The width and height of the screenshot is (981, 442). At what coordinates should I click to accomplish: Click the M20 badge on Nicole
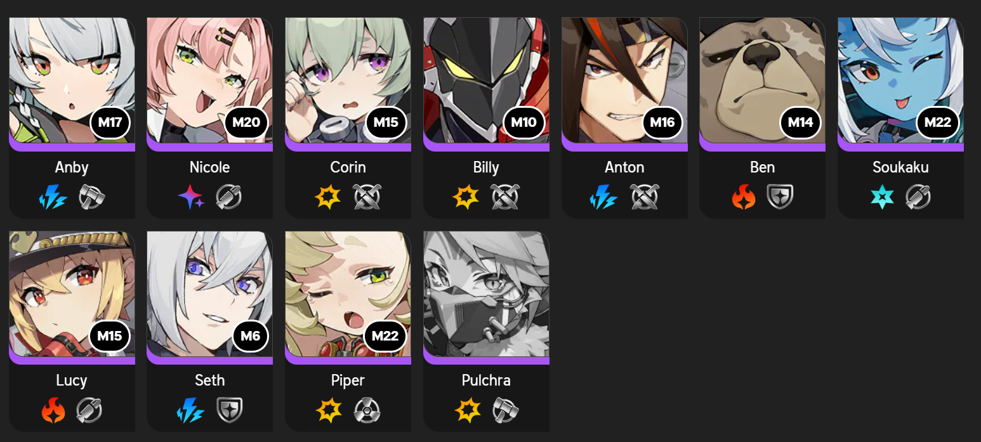246,122
